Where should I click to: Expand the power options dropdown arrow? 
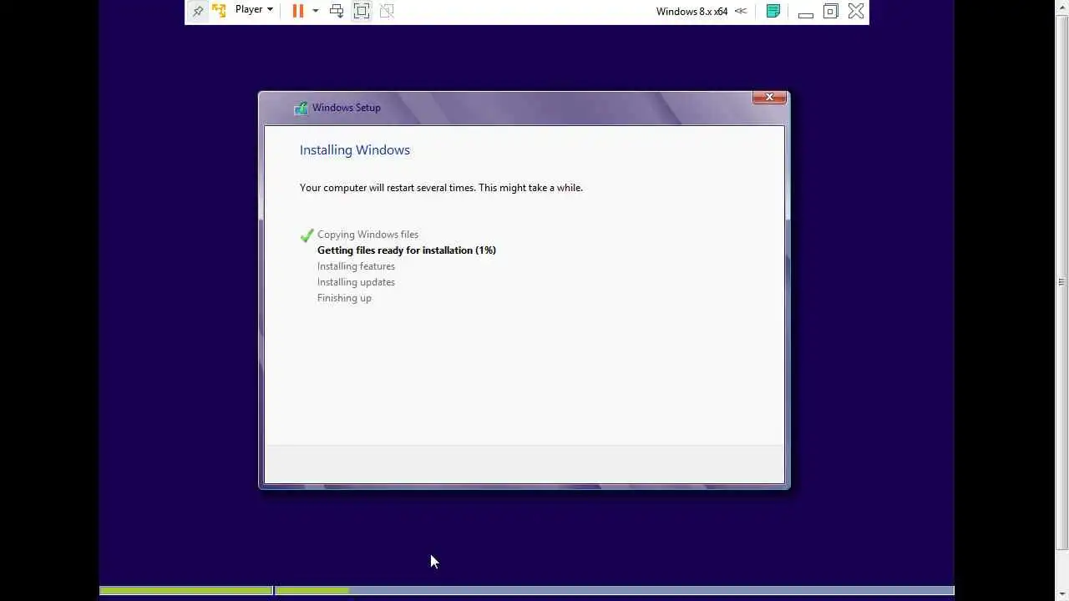click(315, 11)
